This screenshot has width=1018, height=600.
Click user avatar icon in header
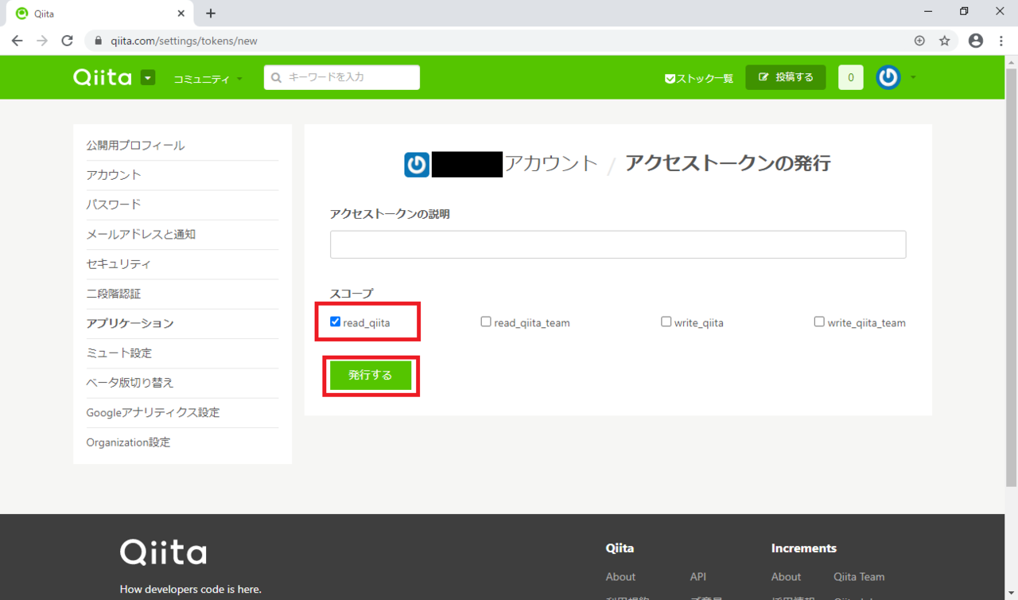[888, 77]
